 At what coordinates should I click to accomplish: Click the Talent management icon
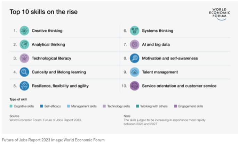click(135, 72)
